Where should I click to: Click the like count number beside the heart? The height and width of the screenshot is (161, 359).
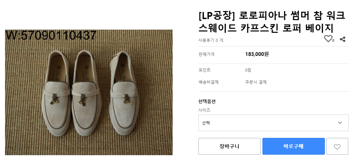point(333,41)
